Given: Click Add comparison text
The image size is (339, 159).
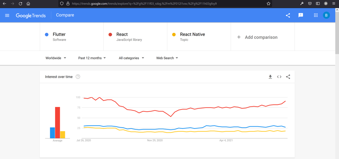Looking at the screenshot, I should pos(261,37).
